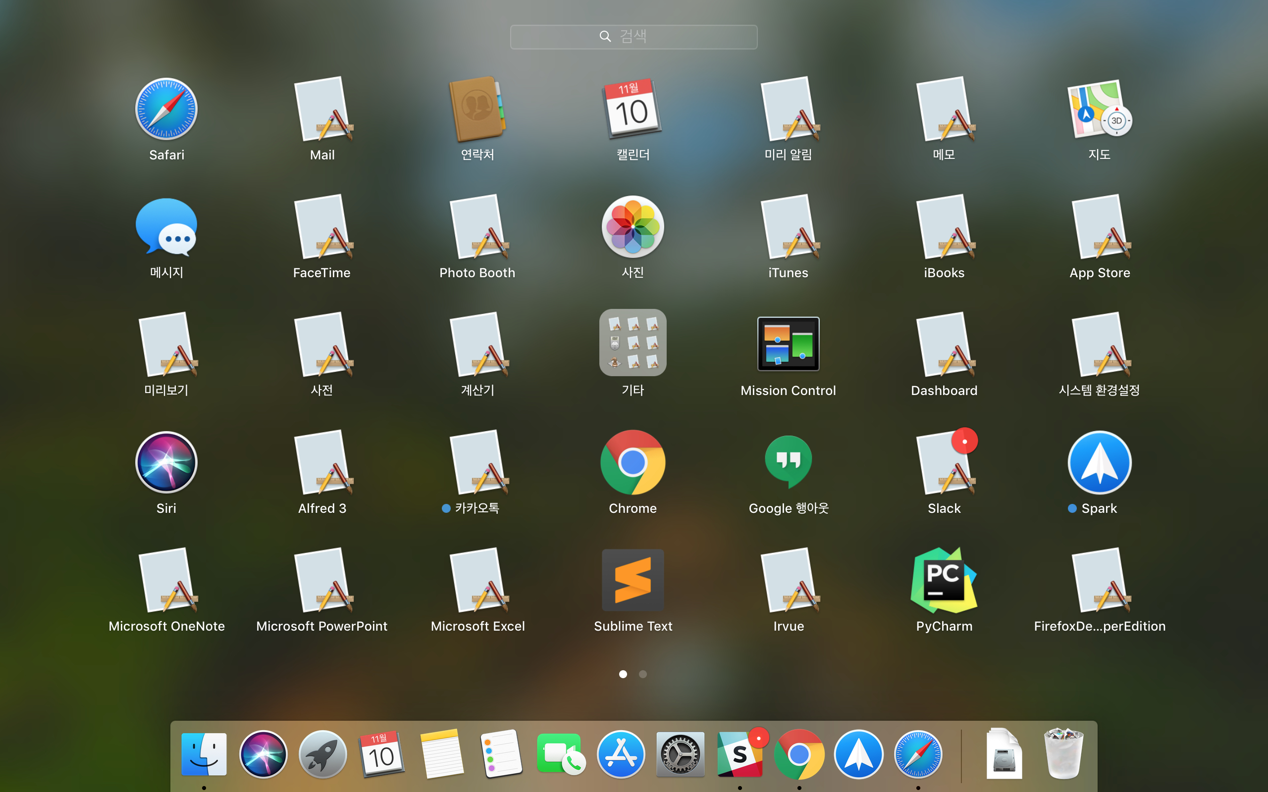Expand the 기타 folder group
Screen dimensions: 1268x792
[x=633, y=343]
